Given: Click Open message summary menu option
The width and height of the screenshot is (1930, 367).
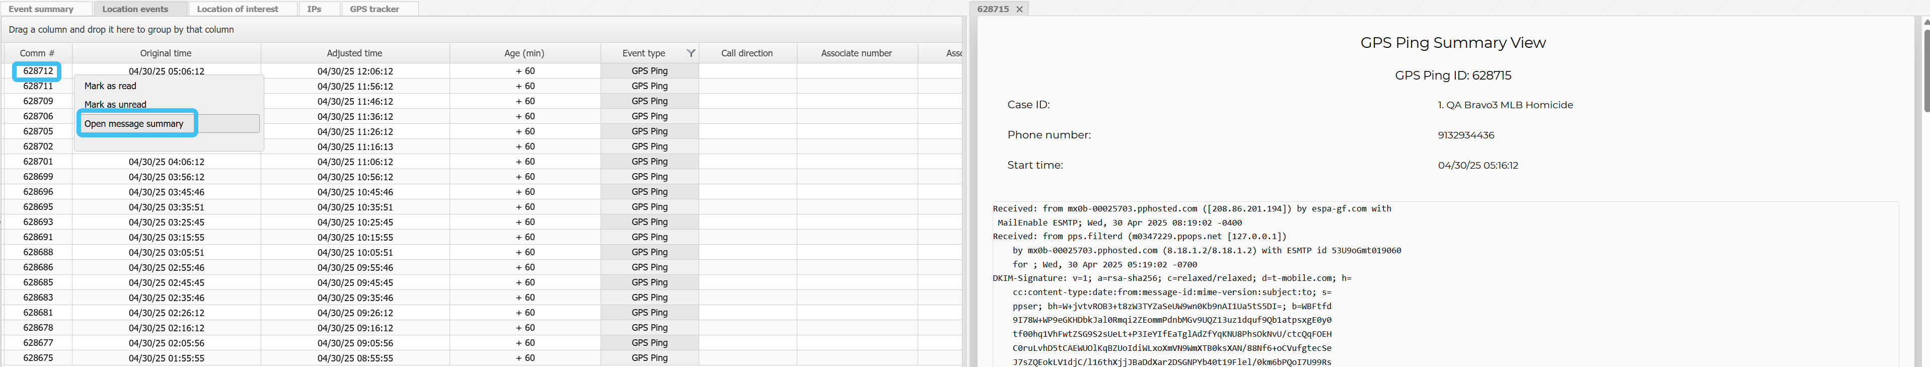Looking at the screenshot, I should (134, 123).
